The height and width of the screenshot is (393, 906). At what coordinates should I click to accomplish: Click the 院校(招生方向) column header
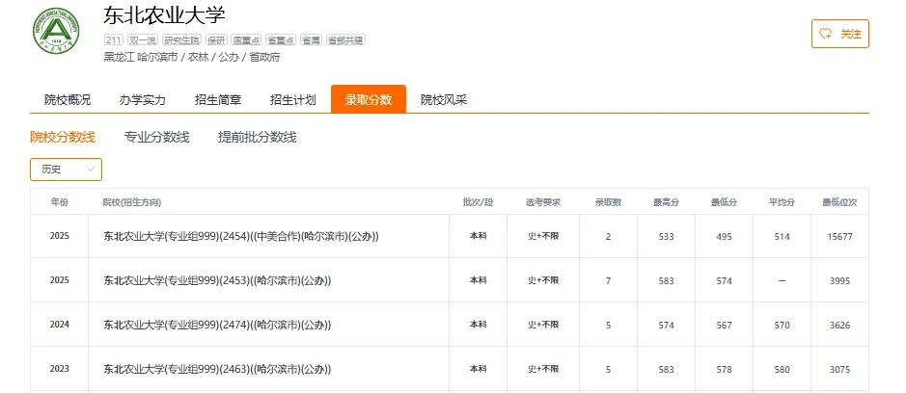pyautogui.click(x=132, y=202)
